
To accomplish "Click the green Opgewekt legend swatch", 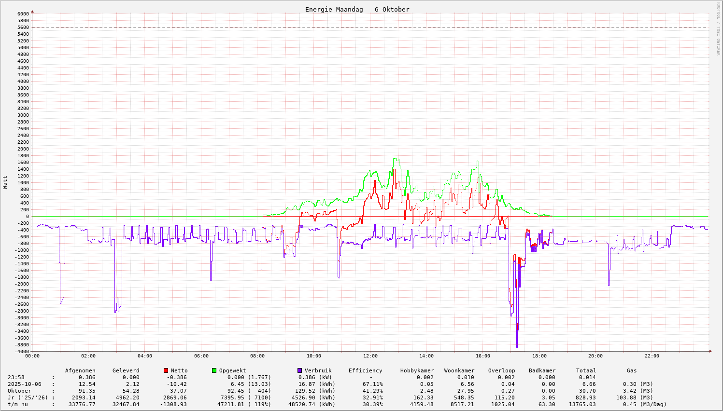I will coord(214,370).
